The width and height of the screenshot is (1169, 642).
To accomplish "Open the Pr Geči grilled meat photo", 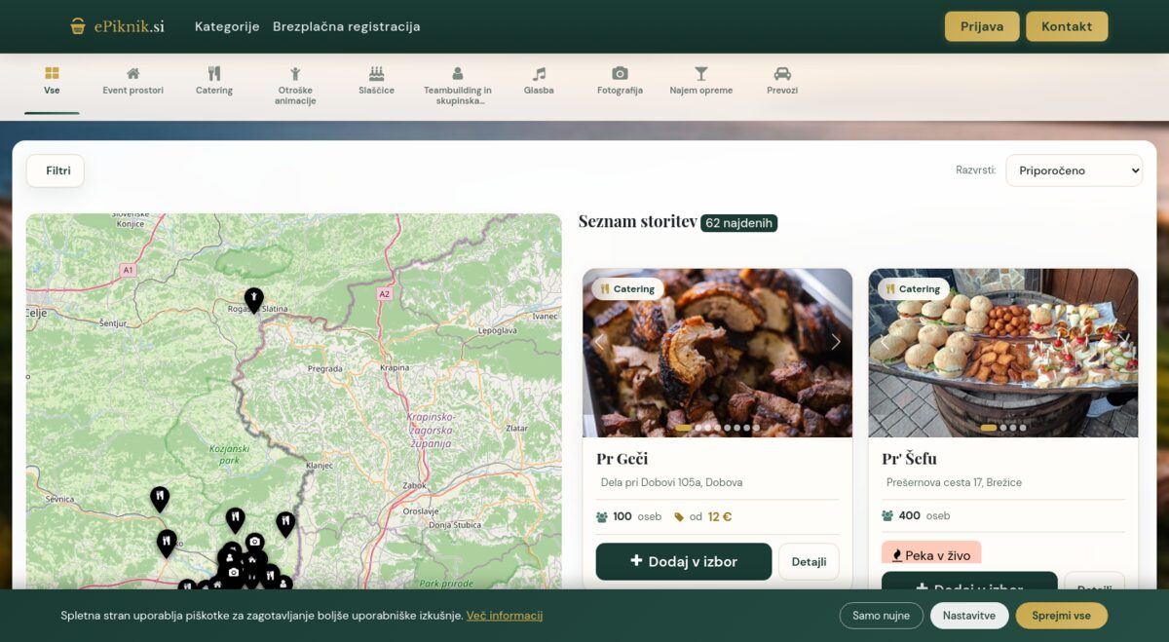I will pyautogui.click(x=718, y=353).
